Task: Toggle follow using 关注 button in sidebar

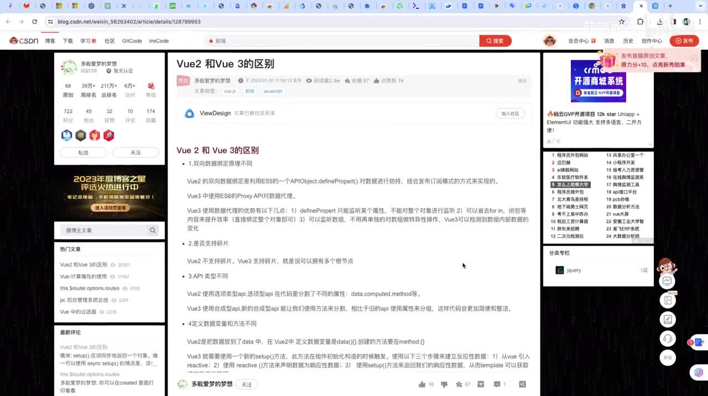Action: (136, 153)
